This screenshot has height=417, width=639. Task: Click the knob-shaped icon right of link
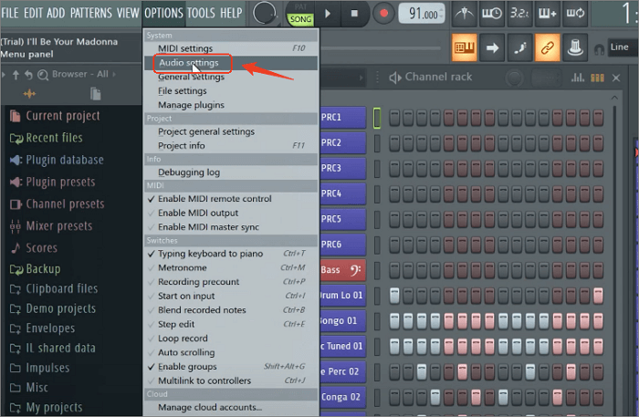[x=575, y=48]
